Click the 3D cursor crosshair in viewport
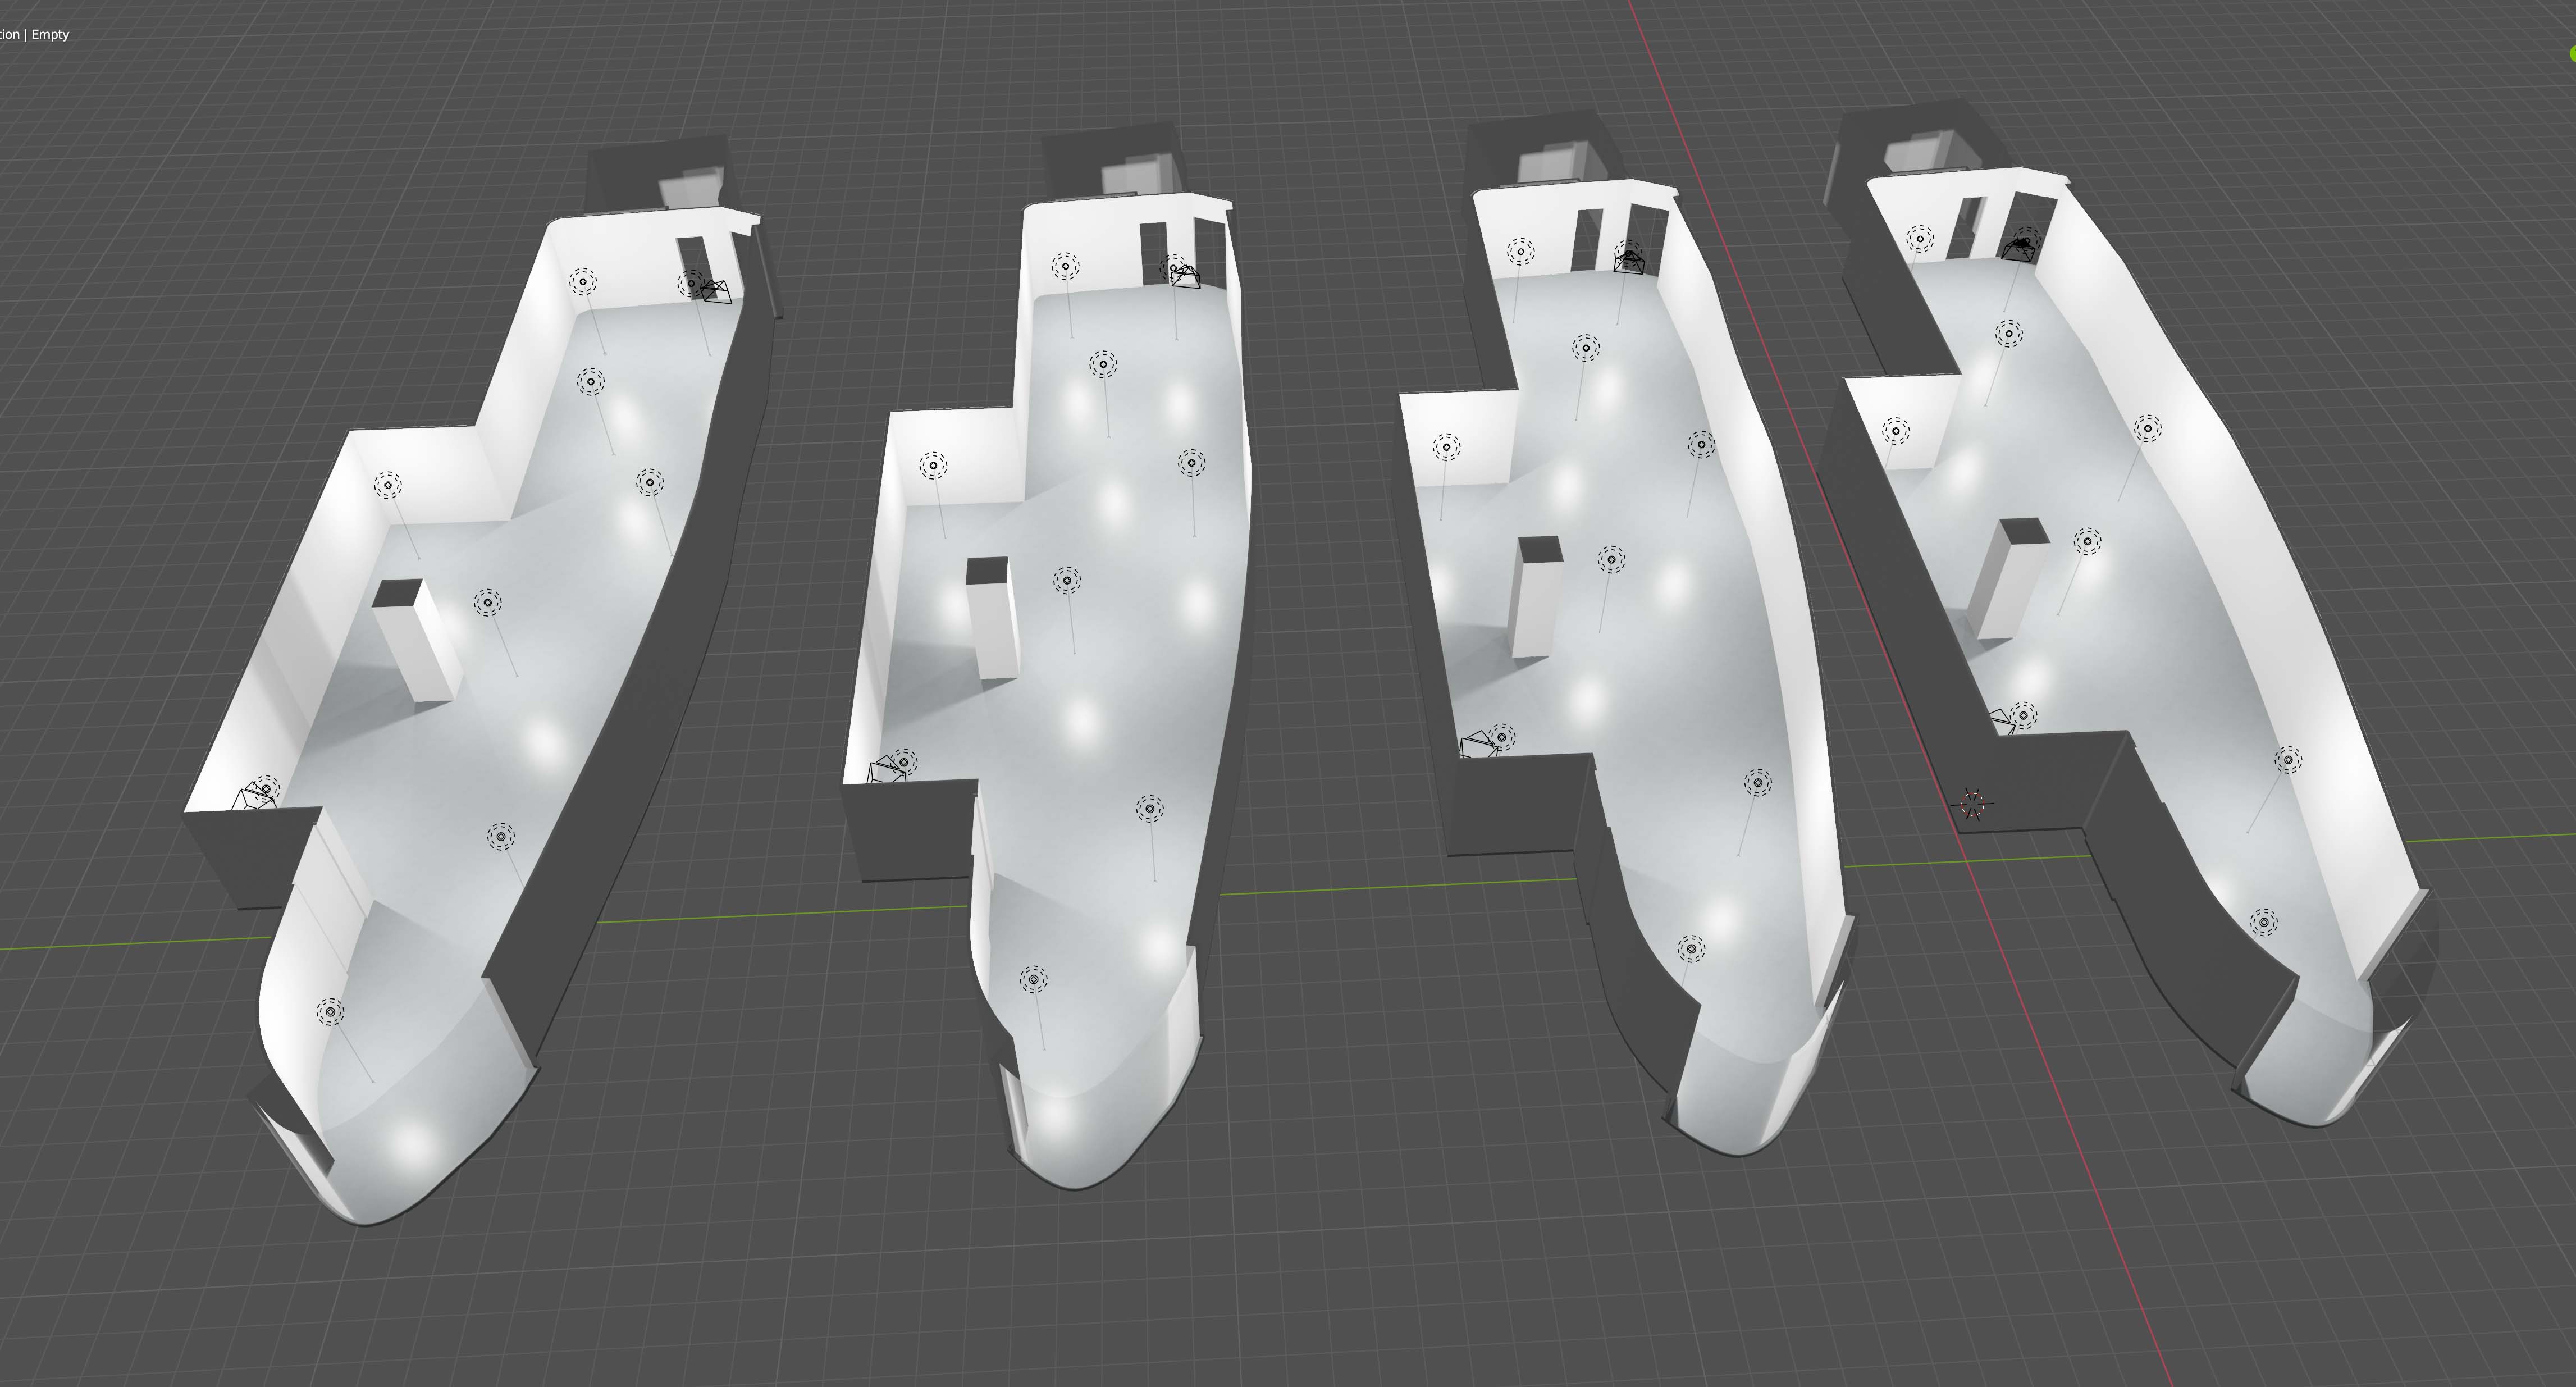 pyautogui.click(x=1972, y=804)
